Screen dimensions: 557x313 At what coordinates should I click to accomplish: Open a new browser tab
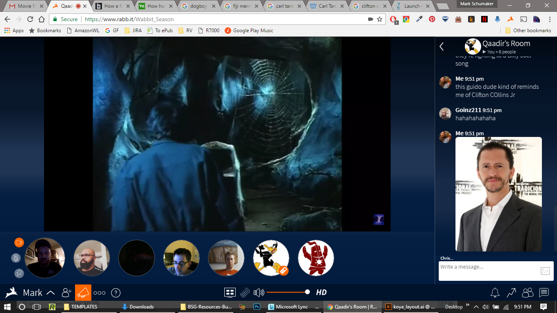[x=442, y=7]
